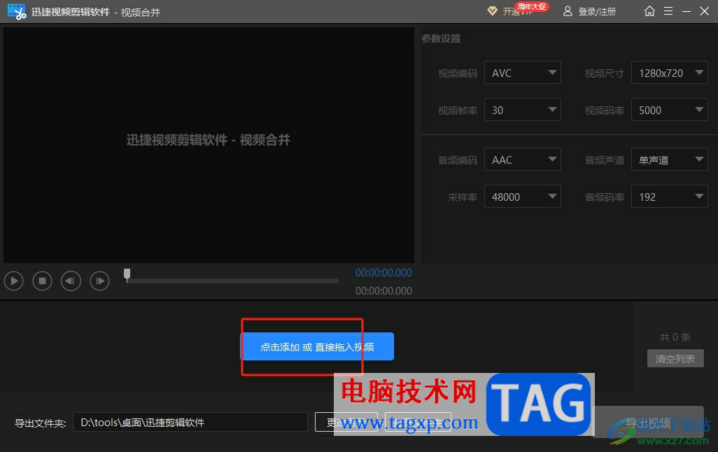Minimize the video merge window
Screen dimensions: 718x452
(x=686, y=11)
